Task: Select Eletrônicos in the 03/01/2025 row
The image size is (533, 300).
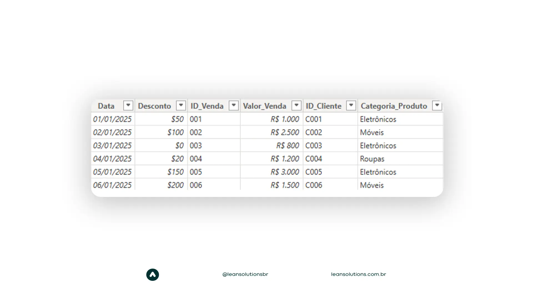Action: (400, 145)
